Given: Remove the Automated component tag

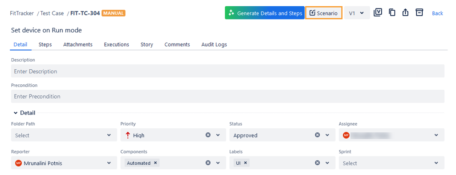Looking at the screenshot, I should (x=155, y=163).
